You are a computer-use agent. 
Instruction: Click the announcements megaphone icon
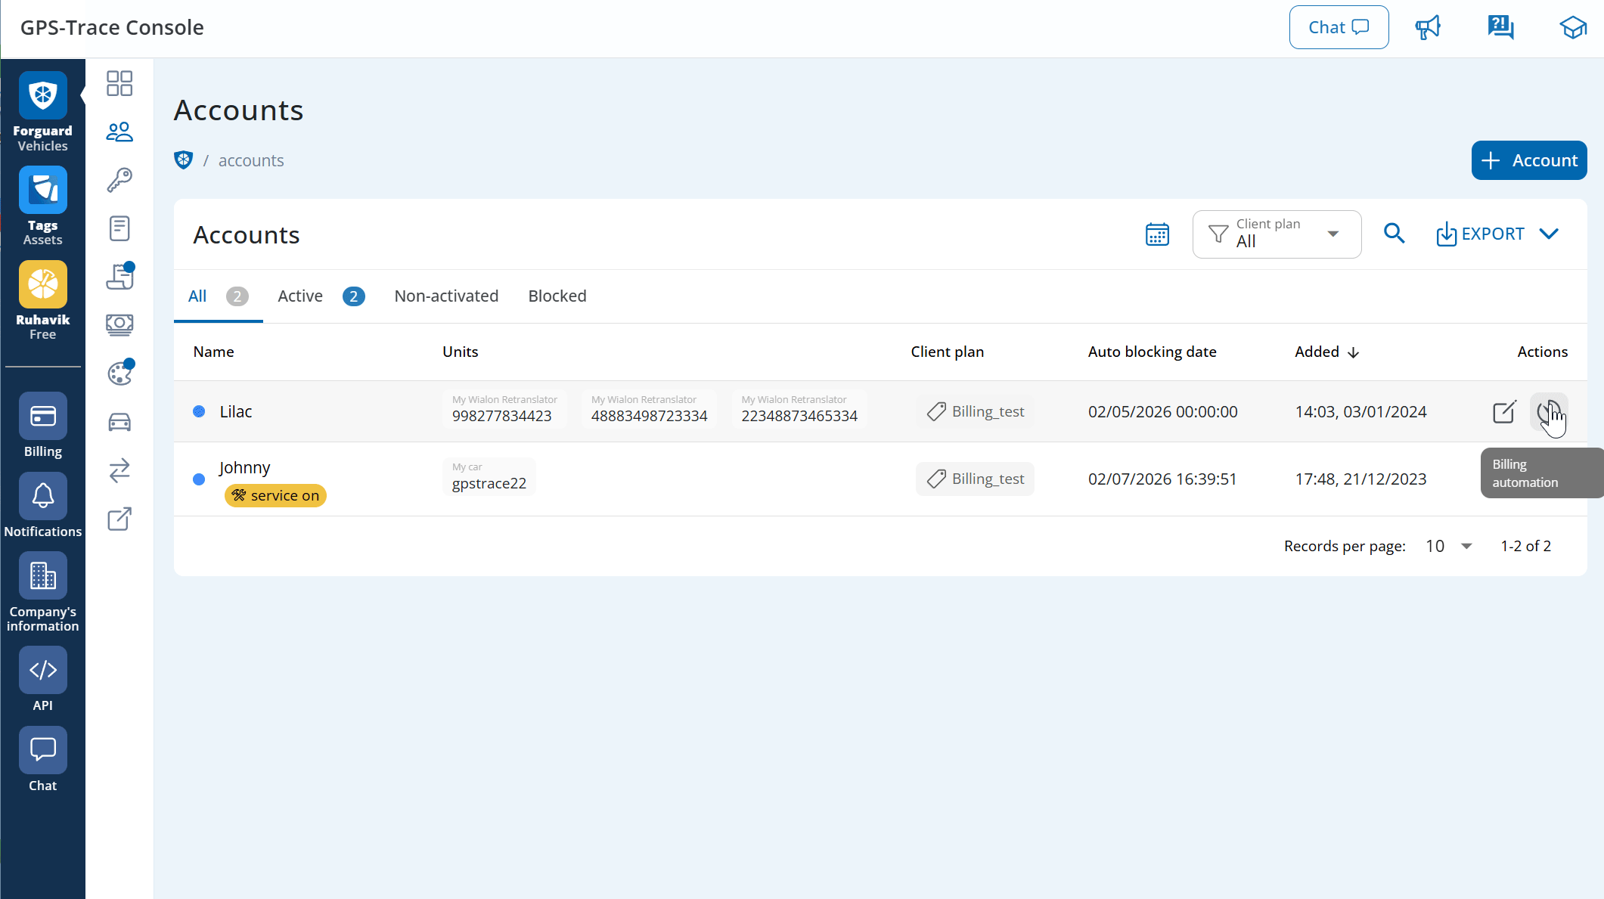coord(1427,28)
